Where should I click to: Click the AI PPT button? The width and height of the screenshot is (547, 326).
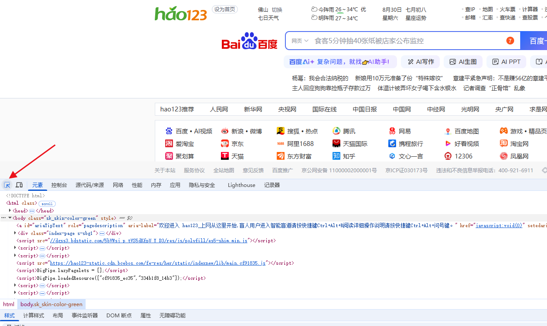coord(506,62)
